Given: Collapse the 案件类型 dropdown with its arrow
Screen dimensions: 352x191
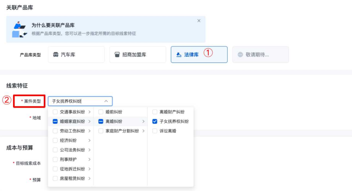Looking at the screenshot, I should click(106, 101).
